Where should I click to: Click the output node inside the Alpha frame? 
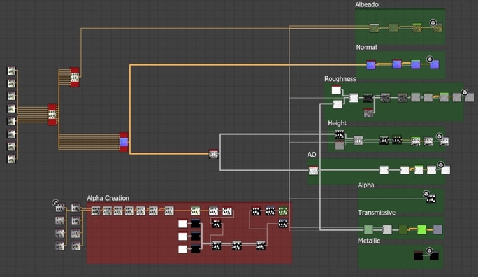431,199
